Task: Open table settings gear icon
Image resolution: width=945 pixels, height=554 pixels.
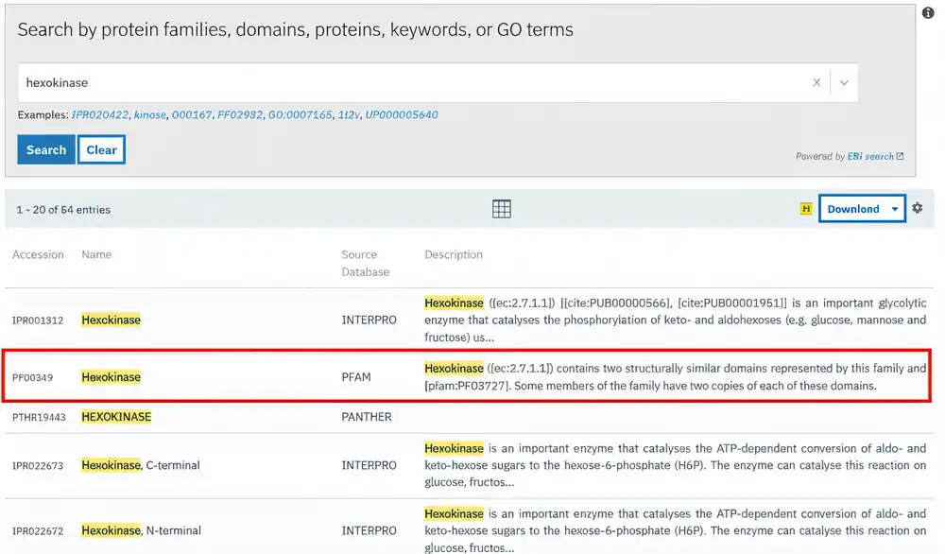Action: (x=917, y=209)
